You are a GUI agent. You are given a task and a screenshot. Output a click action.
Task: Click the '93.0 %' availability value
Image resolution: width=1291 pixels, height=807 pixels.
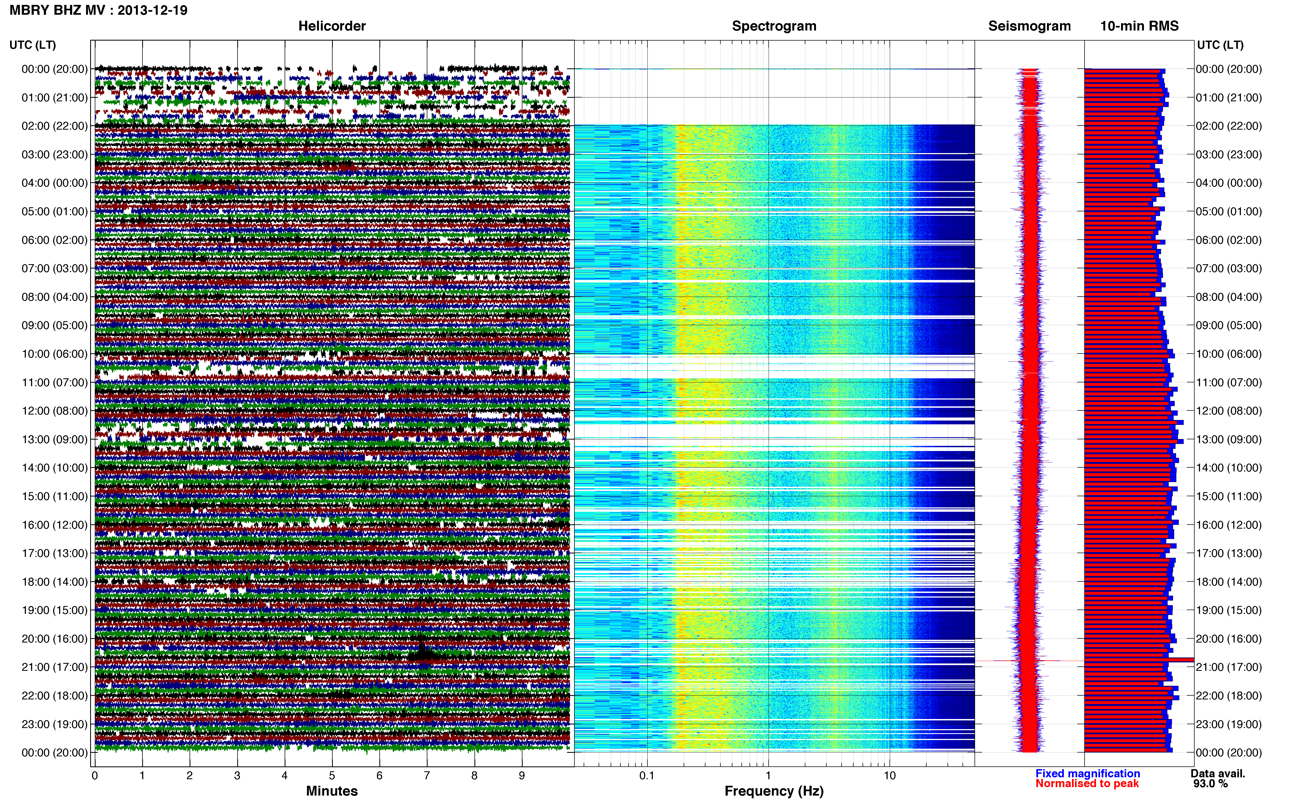pos(1210,784)
